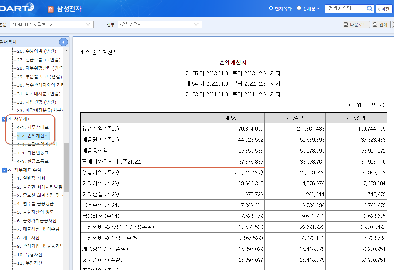Click the search magnifier icon
The height and width of the screenshot is (270, 394).
pyautogui.click(x=369, y=9)
